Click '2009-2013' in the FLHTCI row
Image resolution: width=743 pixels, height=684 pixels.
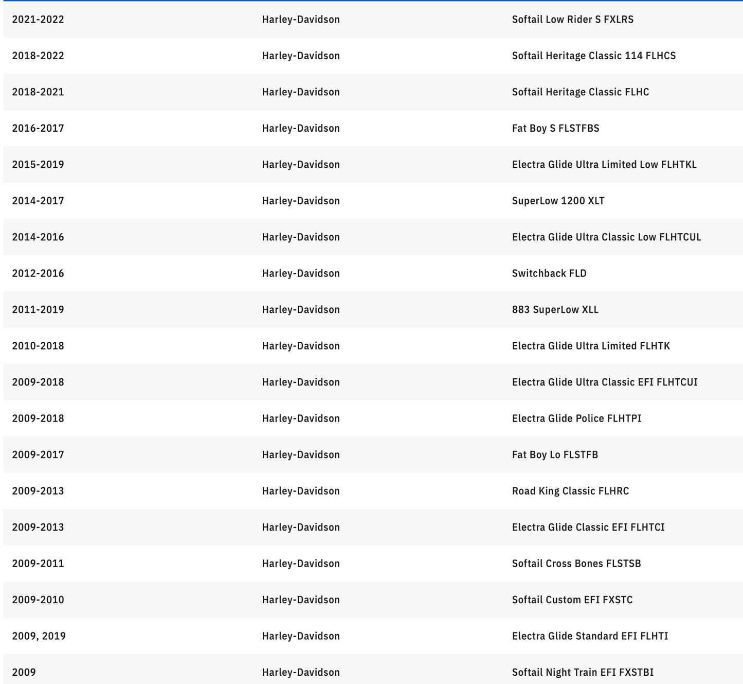pyautogui.click(x=38, y=528)
